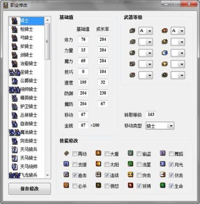Disable the 连续 skill checkbox
The height and width of the screenshot is (204, 200).
(107, 175)
